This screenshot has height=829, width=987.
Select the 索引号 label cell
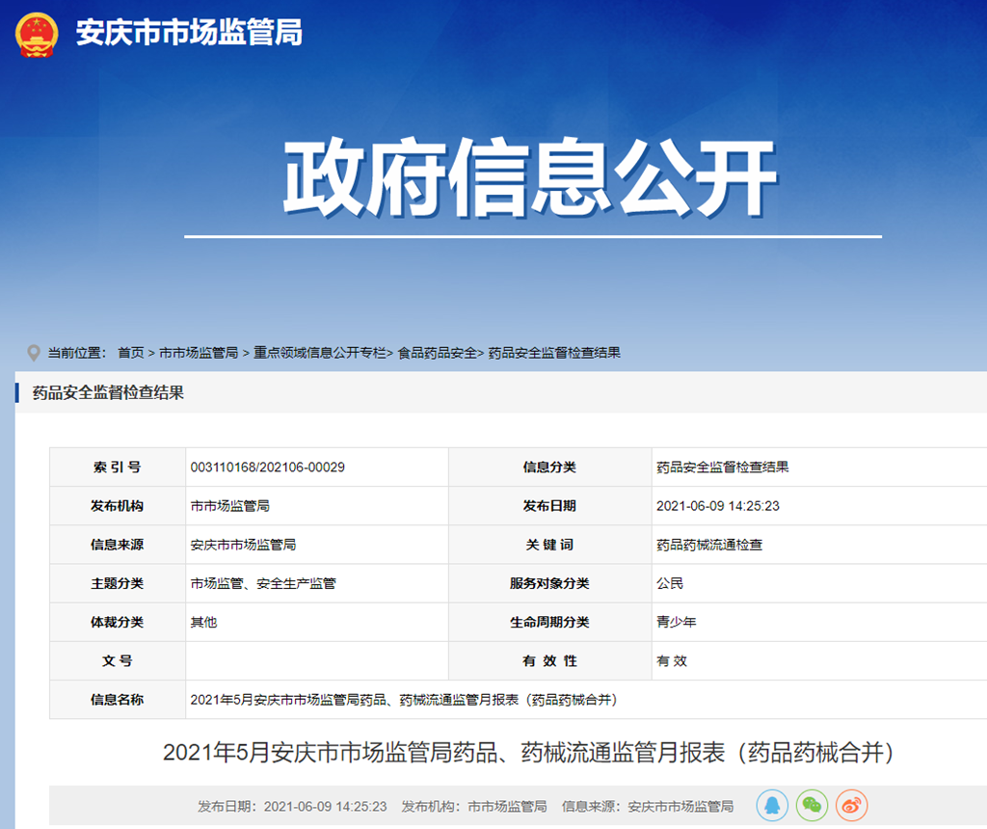(x=117, y=468)
